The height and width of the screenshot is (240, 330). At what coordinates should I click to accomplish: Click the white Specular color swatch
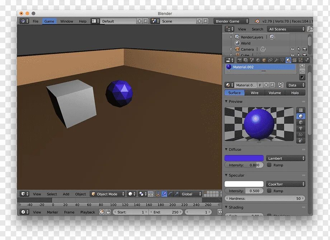244,184
